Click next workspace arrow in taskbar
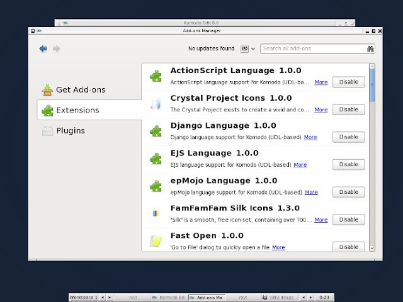Screen dimensions: 403x302 (110, 298)
